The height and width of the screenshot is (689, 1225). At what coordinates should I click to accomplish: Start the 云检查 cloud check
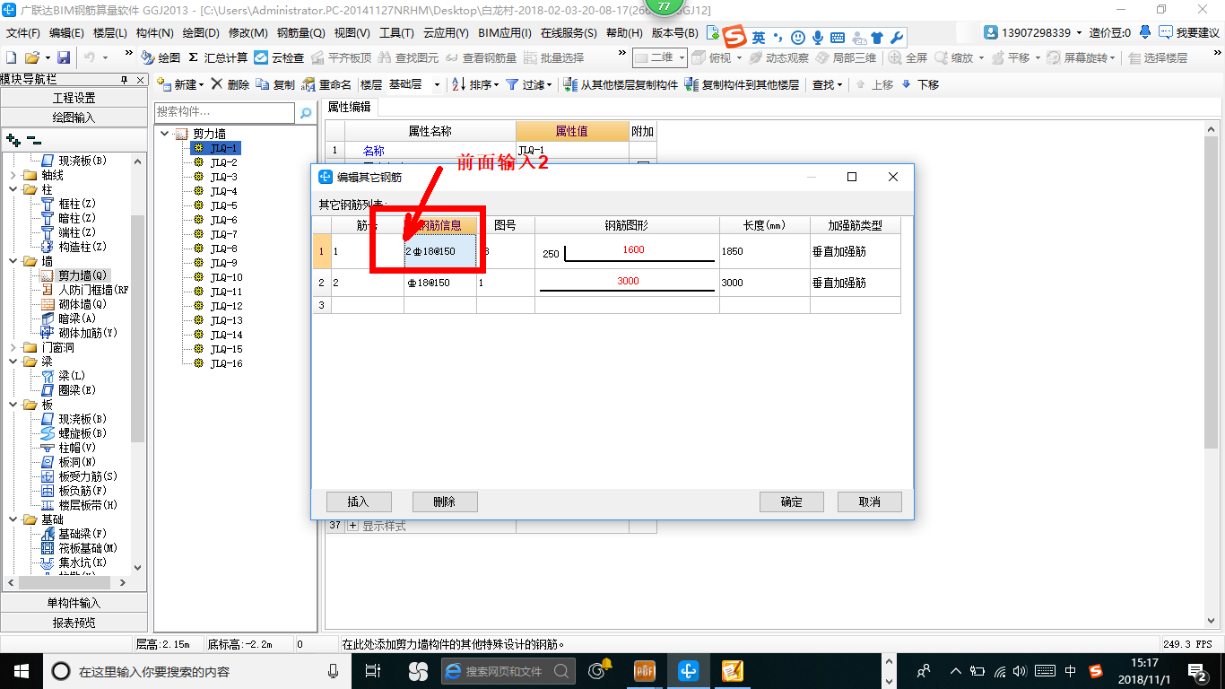[x=279, y=57]
